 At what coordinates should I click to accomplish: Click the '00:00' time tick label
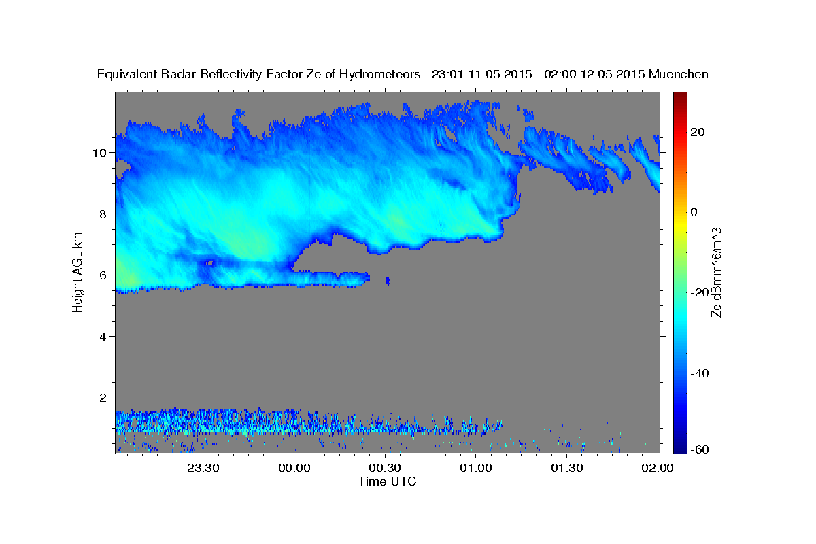(294, 468)
